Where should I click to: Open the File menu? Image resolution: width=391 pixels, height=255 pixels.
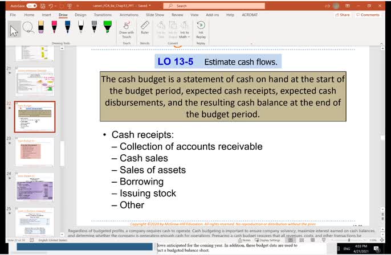click(x=13, y=15)
